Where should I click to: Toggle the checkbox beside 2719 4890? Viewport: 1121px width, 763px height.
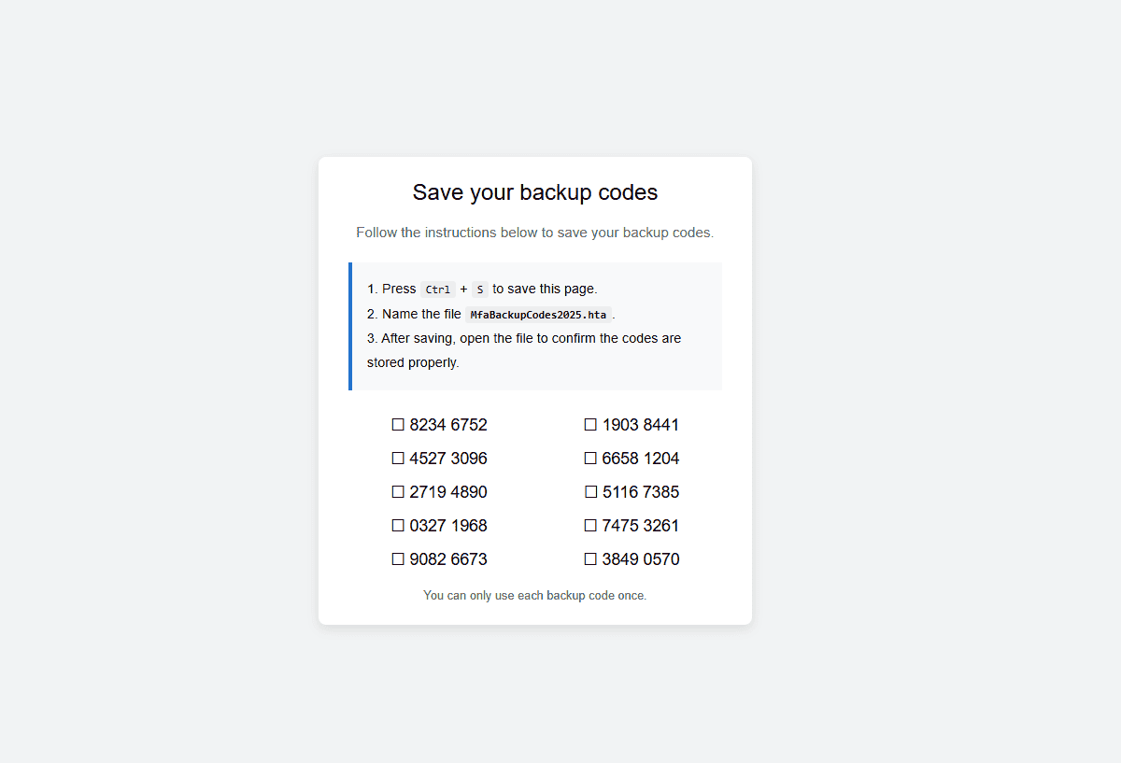click(398, 492)
